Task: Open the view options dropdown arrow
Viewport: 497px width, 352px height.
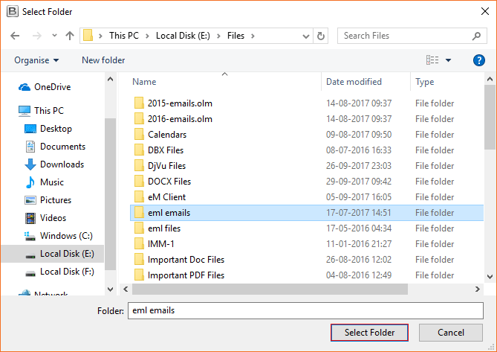Action: point(448,60)
